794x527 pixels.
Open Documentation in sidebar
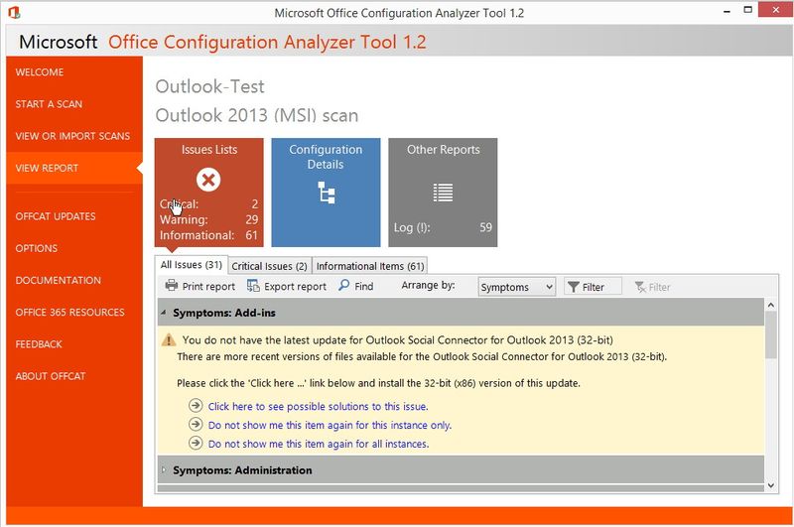coord(58,281)
